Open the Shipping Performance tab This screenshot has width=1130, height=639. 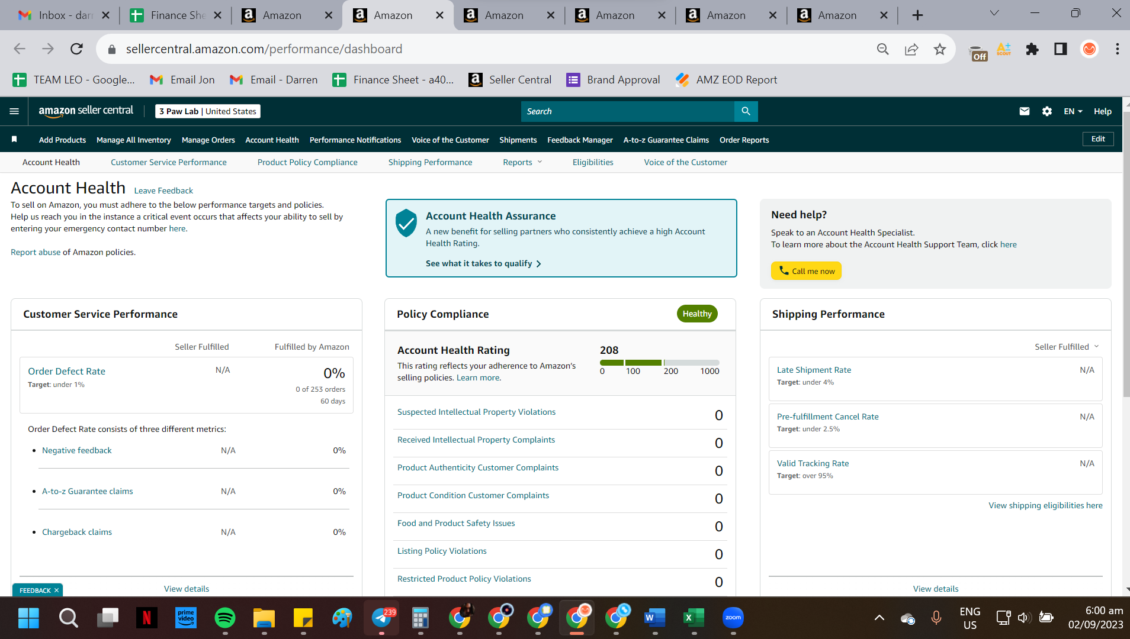[431, 162]
